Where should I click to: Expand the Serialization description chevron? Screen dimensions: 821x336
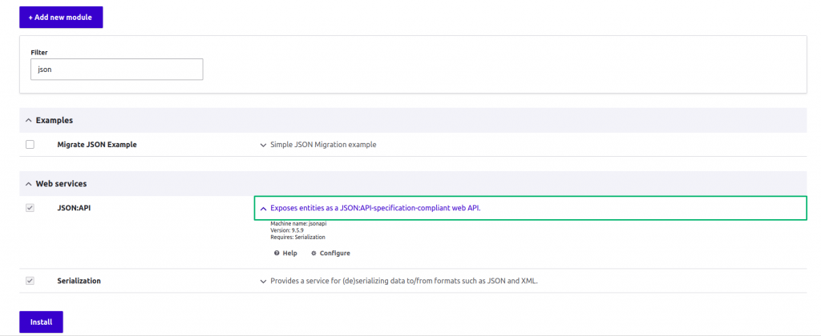pos(263,282)
